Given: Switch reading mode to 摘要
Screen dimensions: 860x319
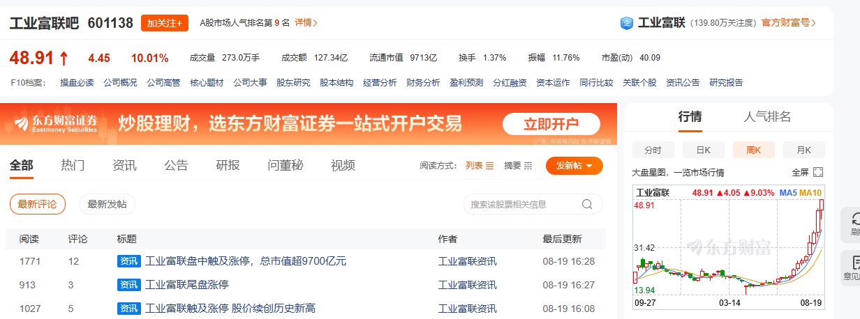Looking at the screenshot, I should (518, 166).
